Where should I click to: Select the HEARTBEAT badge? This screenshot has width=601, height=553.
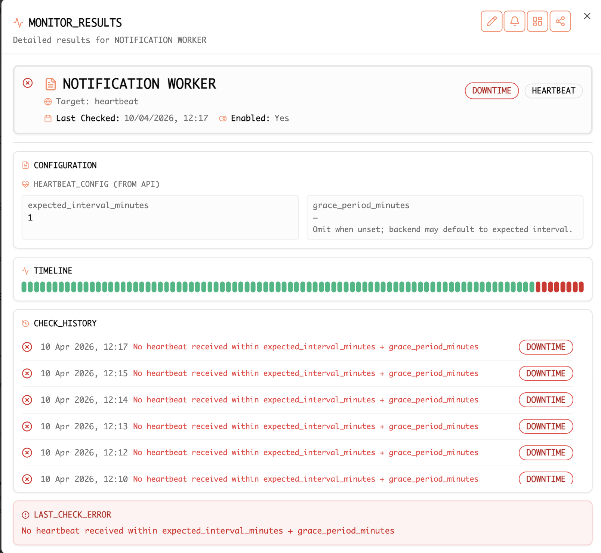(x=554, y=90)
